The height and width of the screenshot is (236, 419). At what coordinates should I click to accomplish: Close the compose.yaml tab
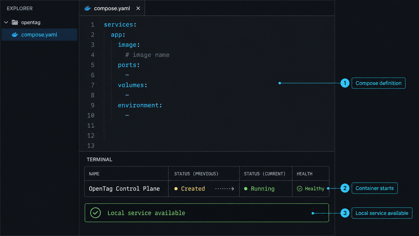coord(138,8)
